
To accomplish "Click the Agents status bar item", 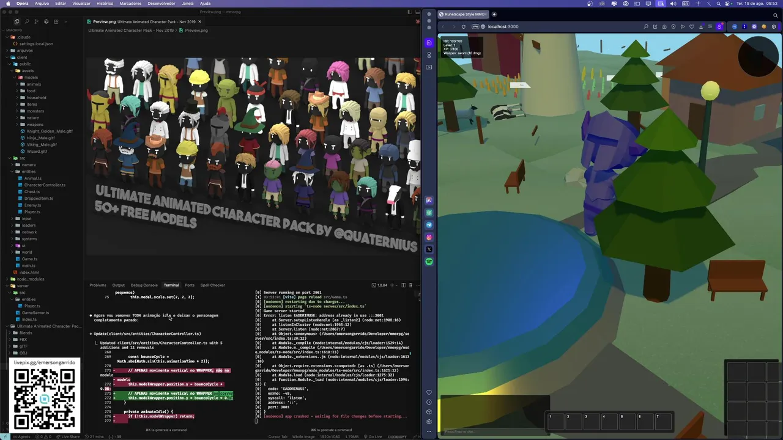I will 22,436.
